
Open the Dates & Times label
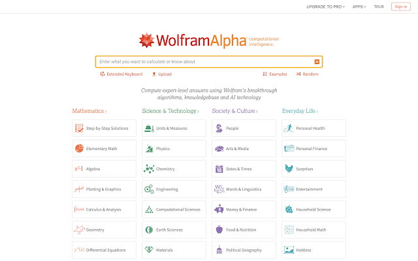click(x=239, y=169)
